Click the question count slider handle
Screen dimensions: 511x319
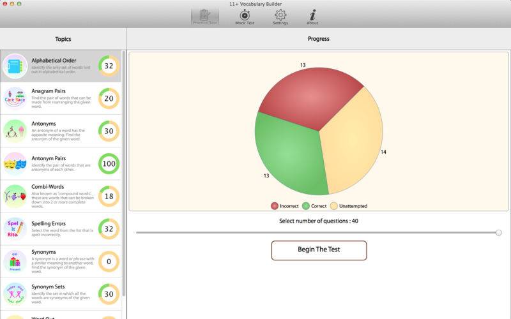pyautogui.click(x=499, y=232)
